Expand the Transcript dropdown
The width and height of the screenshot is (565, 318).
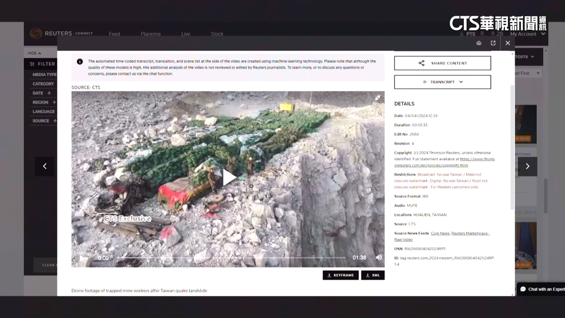click(442, 82)
